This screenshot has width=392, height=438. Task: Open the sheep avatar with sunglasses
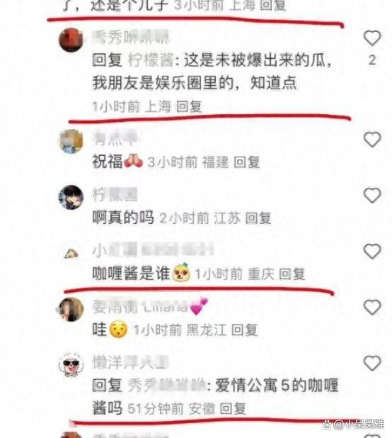(71, 365)
